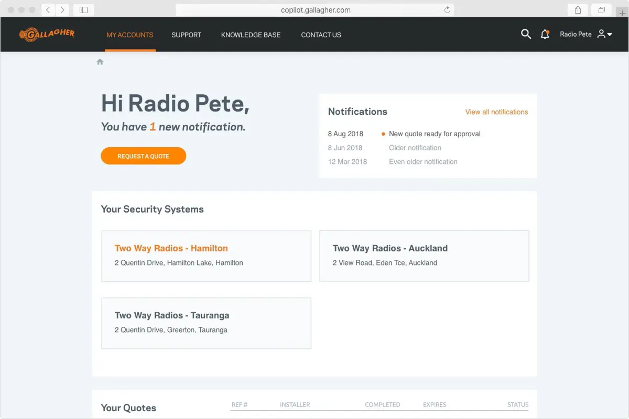Select the My Accounts tab

tap(130, 35)
